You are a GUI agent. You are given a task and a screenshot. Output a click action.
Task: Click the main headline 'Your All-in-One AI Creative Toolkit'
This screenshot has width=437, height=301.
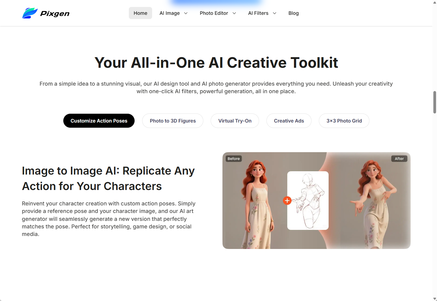216,63
